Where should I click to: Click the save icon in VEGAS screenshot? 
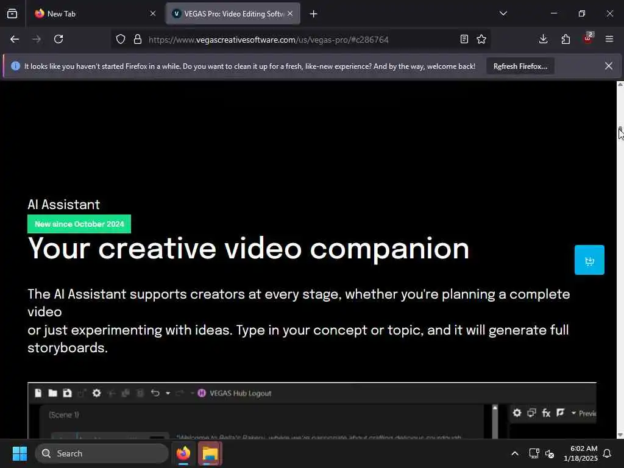[x=67, y=393]
